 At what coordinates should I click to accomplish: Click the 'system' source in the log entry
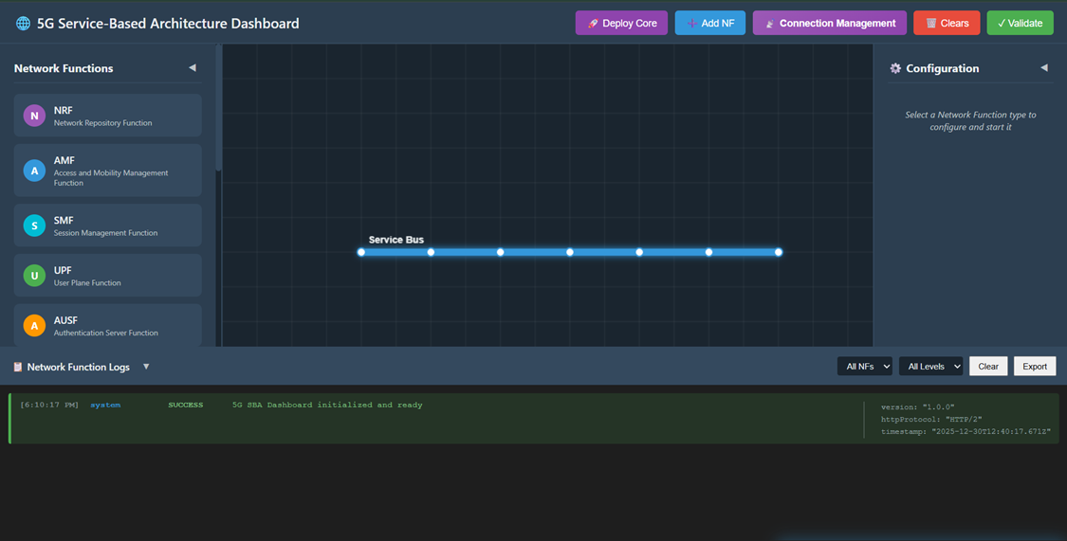[x=105, y=406]
